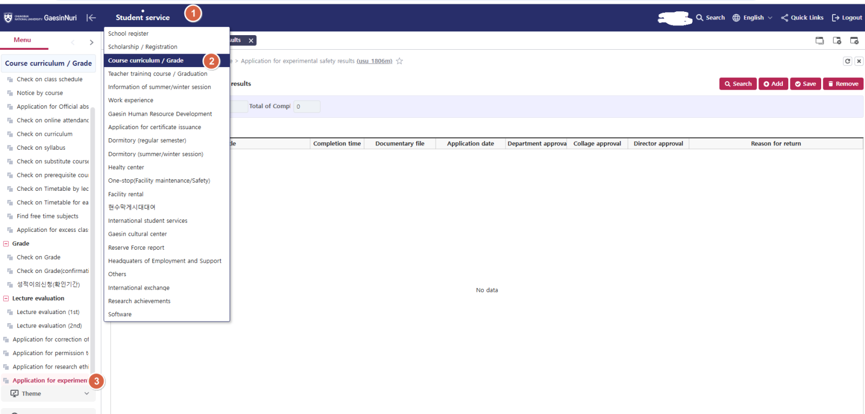Collapse the Grade section in the sidebar
865x414 pixels.
coord(6,244)
